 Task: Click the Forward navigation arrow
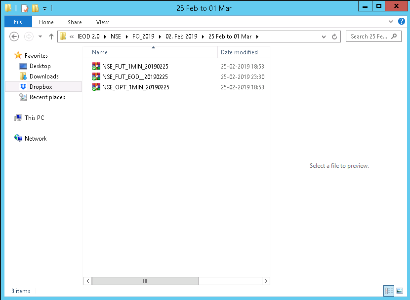tap(29, 37)
